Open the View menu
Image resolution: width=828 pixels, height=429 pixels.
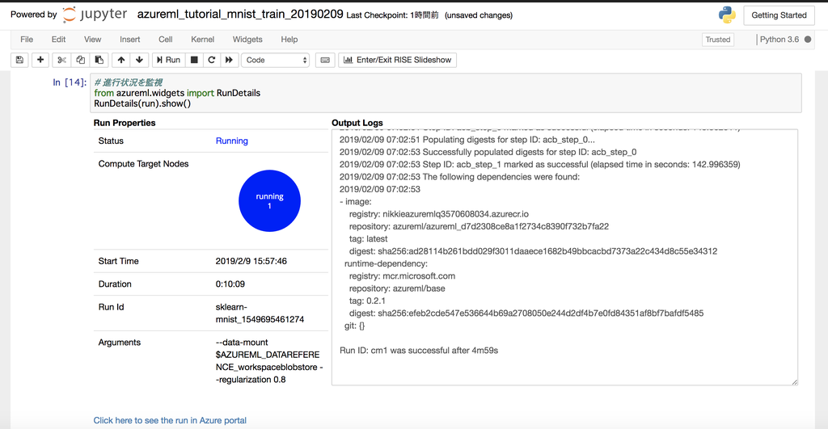tap(92, 40)
